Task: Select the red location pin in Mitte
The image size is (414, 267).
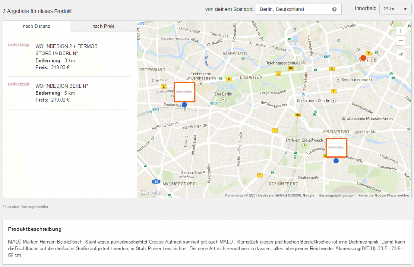Action: [363, 58]
